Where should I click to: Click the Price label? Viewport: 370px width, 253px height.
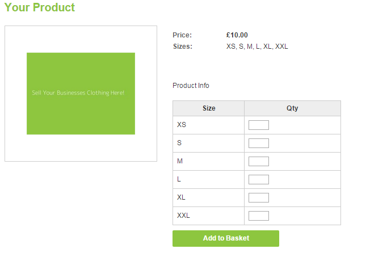(182, 35)
